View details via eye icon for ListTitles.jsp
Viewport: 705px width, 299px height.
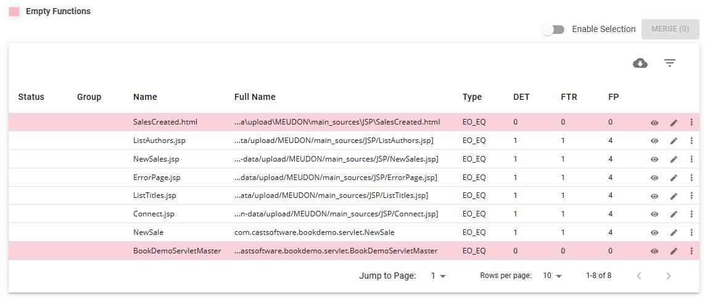(x=654, y=196)
